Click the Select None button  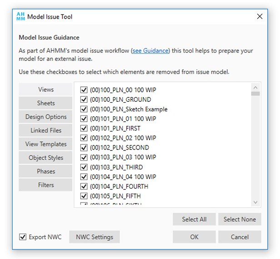coord(240,219)
